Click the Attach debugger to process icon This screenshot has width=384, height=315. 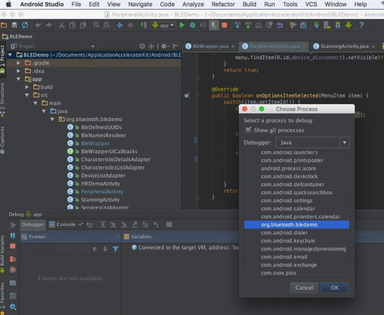pos(214,25)
